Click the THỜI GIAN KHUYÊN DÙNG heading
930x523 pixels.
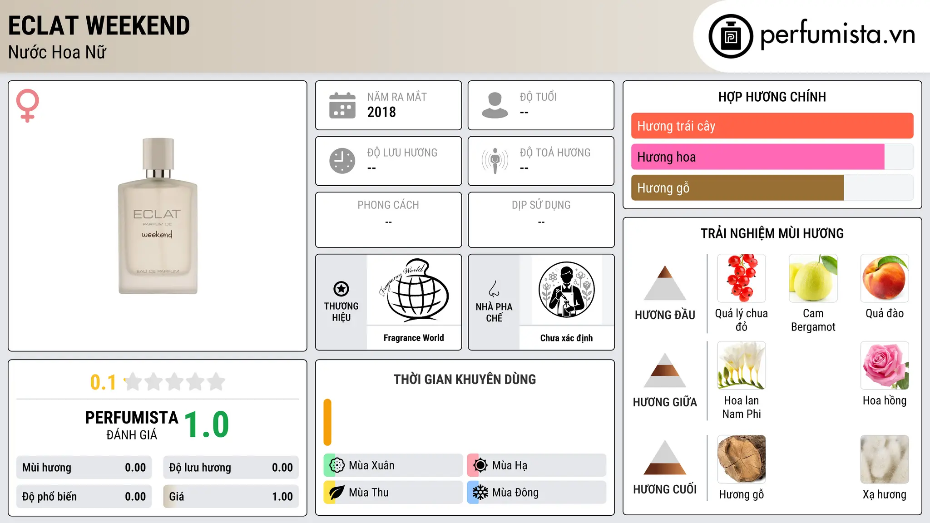coord(465,379)
